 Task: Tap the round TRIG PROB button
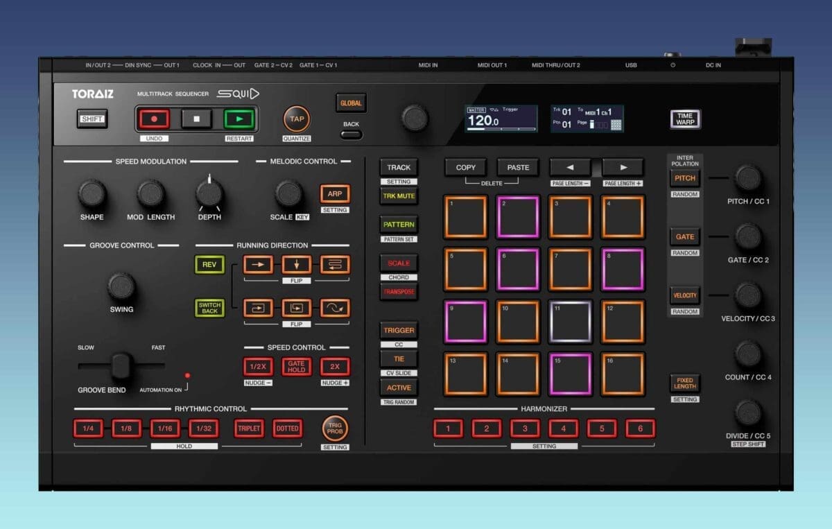coord(335,428)
